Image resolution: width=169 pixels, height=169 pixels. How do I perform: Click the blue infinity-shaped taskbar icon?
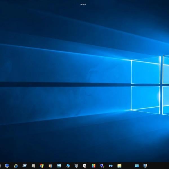pyautogui.click(x=111, y=166)
